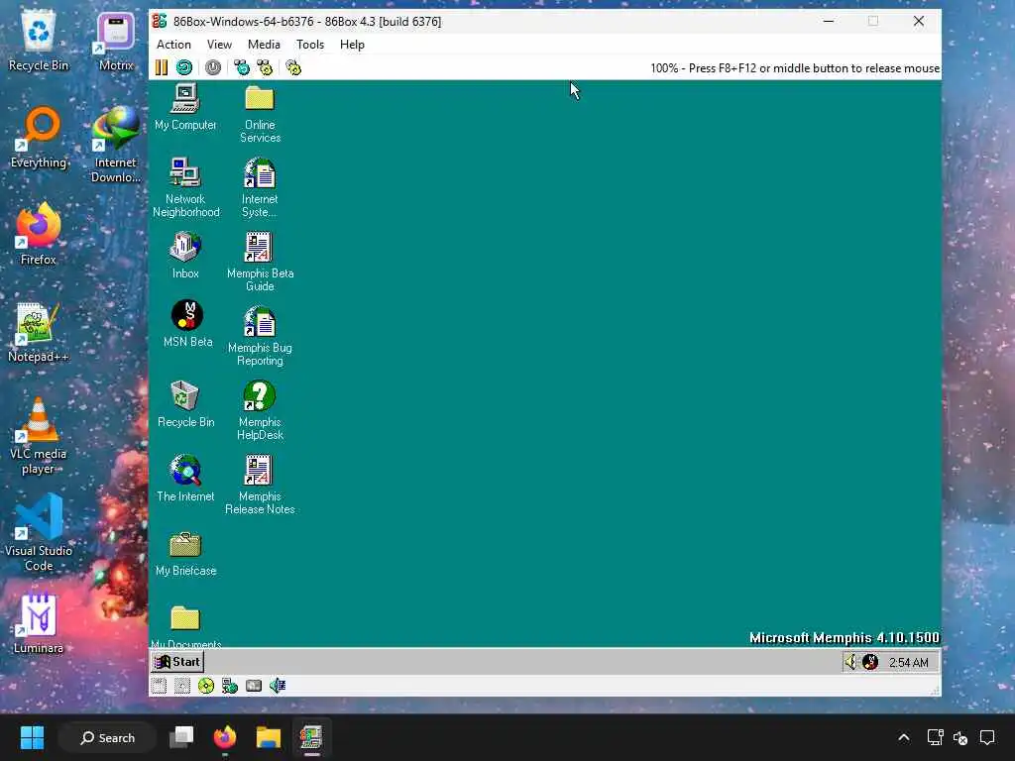
Task: Click CD-ROM disc status bar icon
Action: click(x=206, y=686)
